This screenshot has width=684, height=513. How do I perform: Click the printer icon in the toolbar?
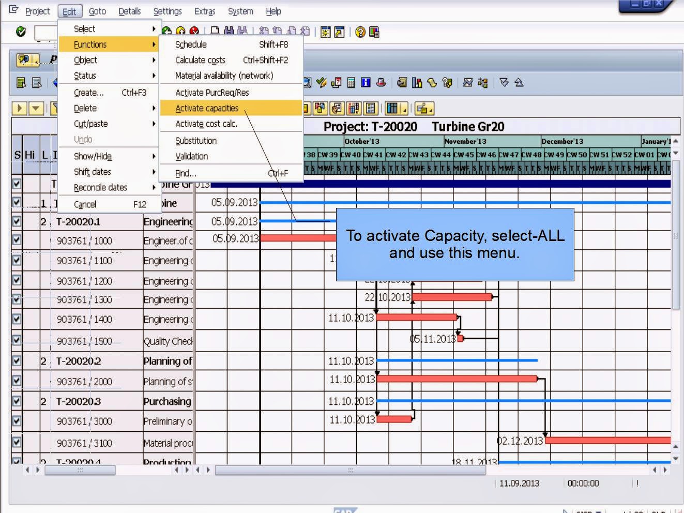coord(214,32)
